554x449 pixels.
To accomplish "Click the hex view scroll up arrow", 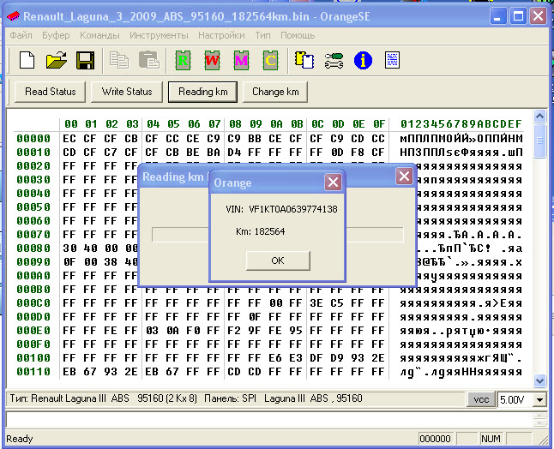I will point(540,117).
